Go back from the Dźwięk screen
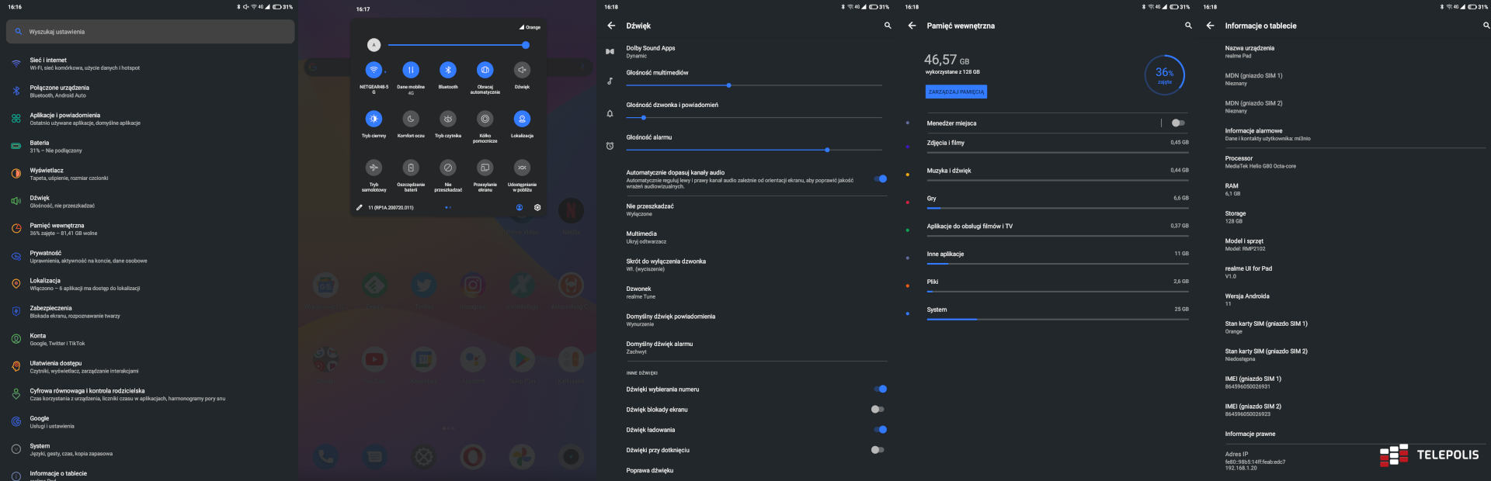The width and height of the screenshot is (1491, 481). 611,26
